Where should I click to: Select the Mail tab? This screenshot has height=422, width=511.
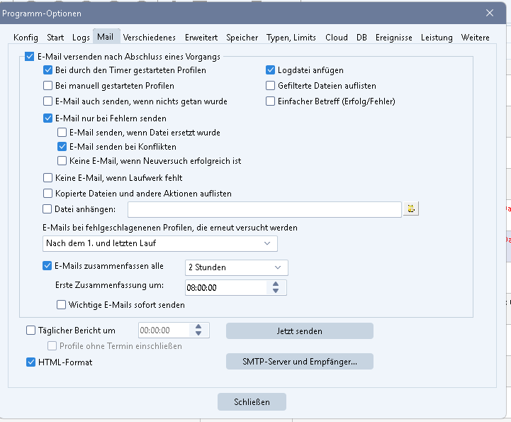106,37
